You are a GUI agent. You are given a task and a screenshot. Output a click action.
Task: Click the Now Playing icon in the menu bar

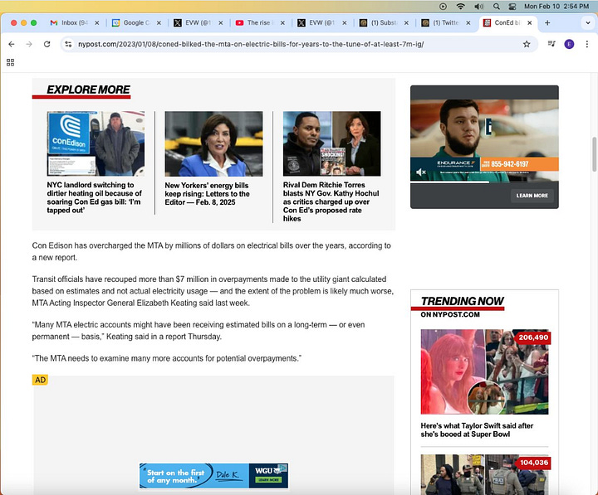443,6
